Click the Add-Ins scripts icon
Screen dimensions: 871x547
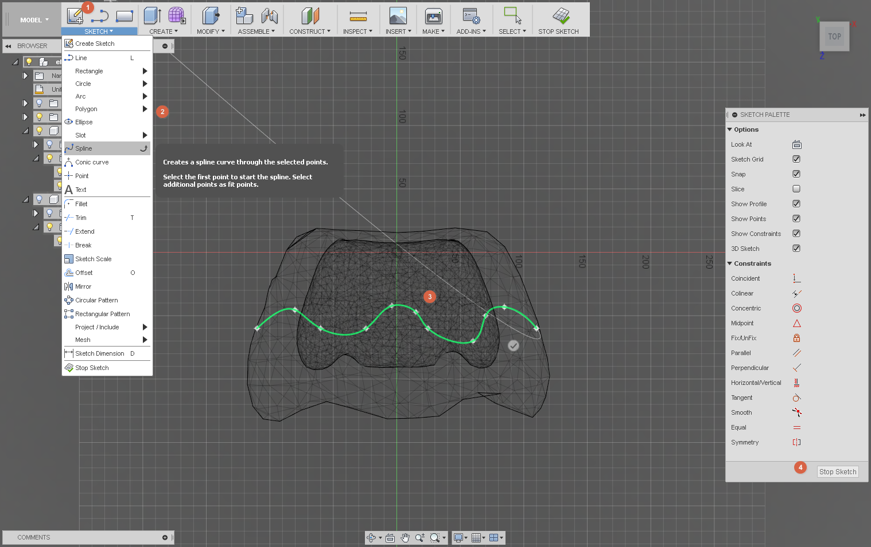tap(472, 15)
